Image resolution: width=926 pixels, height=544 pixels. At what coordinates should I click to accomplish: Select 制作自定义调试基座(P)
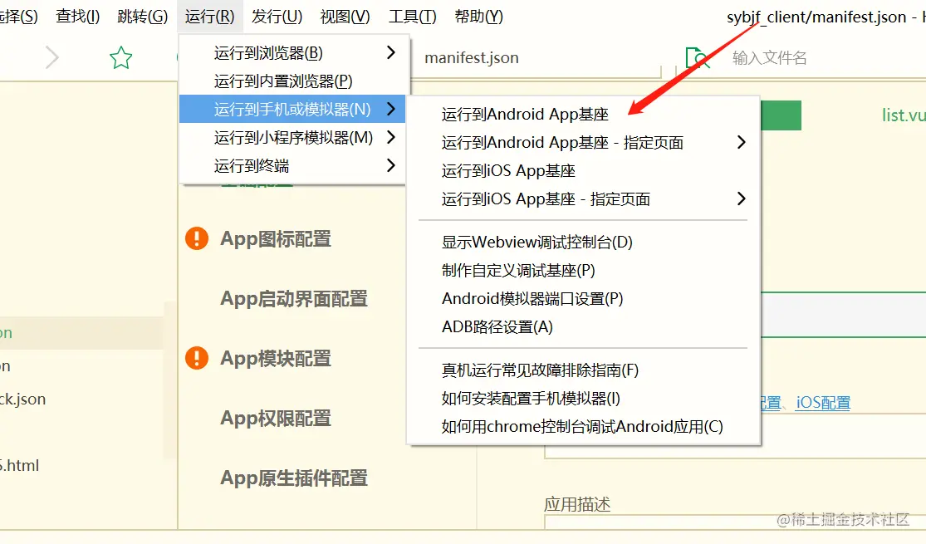[584, 271]
